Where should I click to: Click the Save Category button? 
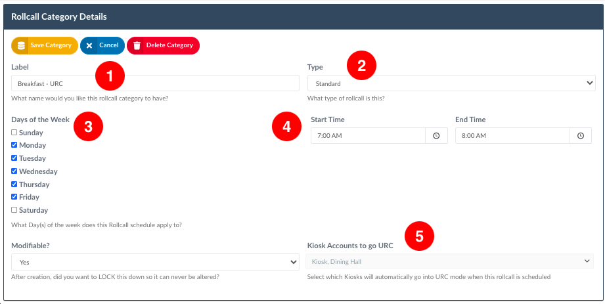click(x=45, y=45)
